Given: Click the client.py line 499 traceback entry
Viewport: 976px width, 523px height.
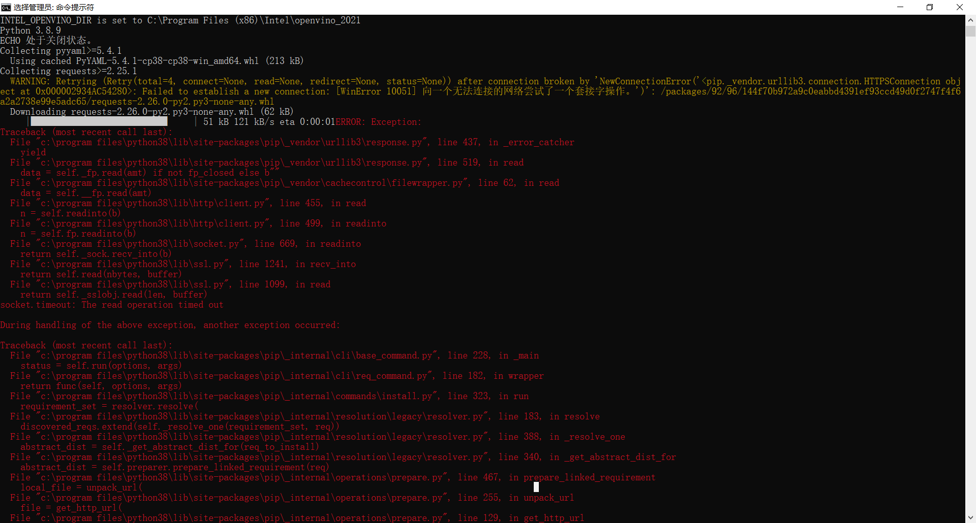Looking at the screenshot, I should [x=198, y=223].
